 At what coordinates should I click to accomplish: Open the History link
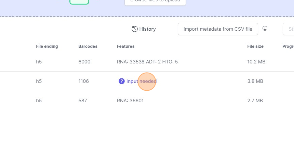click(x=144, y=29)
